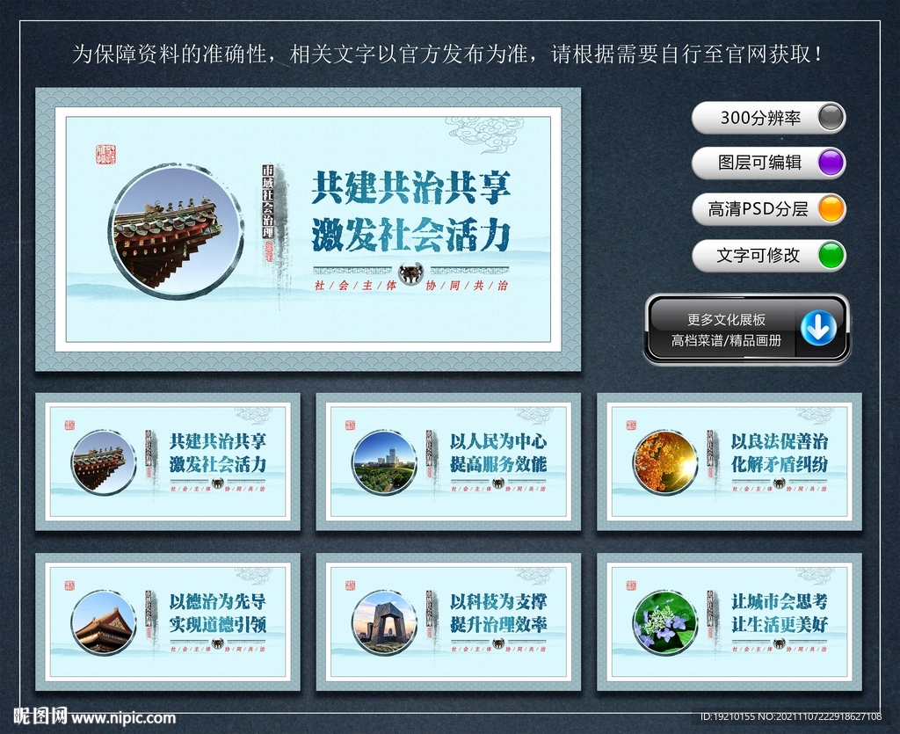The width and height of the screenshot is (900, 734).
Task: Click the CCTV tower circular image
Action: pos(384,622)
